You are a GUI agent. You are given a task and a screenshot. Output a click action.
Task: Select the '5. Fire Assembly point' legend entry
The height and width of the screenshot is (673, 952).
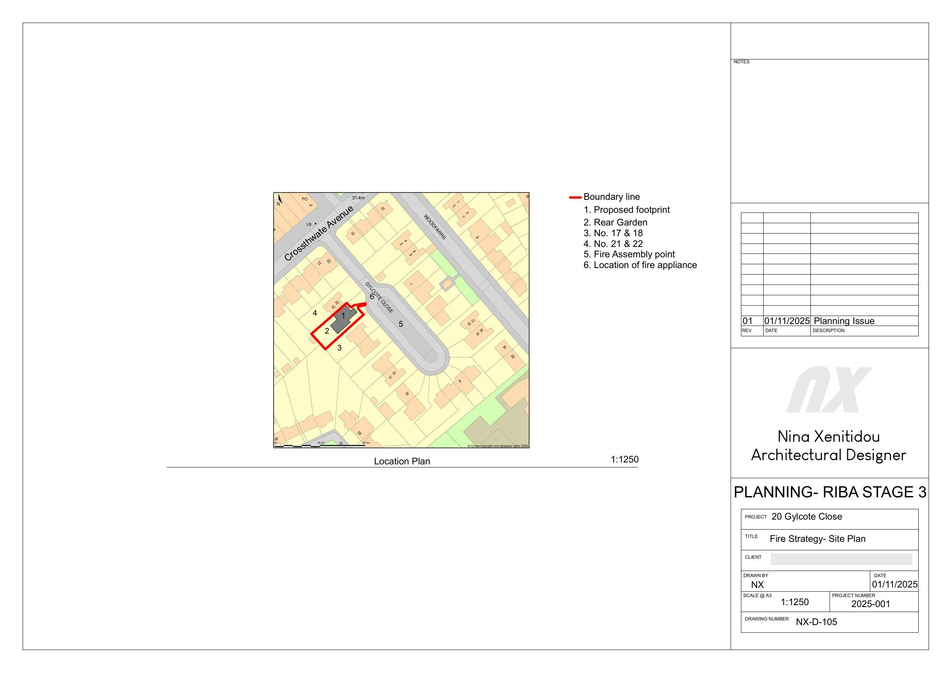[629, 255]
